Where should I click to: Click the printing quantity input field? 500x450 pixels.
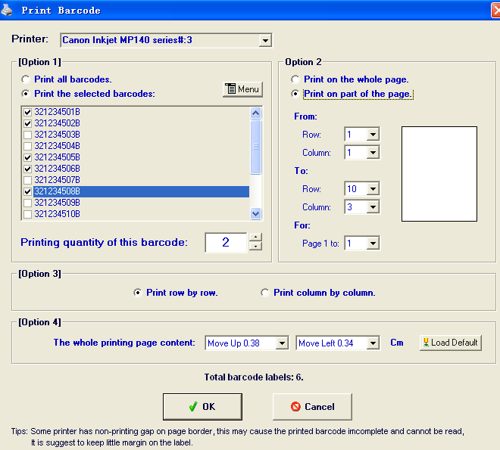pos(226,243)
